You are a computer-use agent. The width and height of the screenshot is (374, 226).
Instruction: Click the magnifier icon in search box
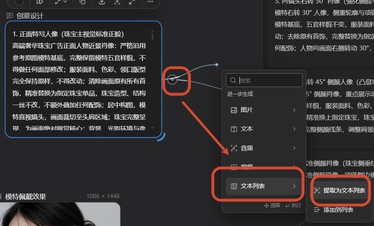233,80
